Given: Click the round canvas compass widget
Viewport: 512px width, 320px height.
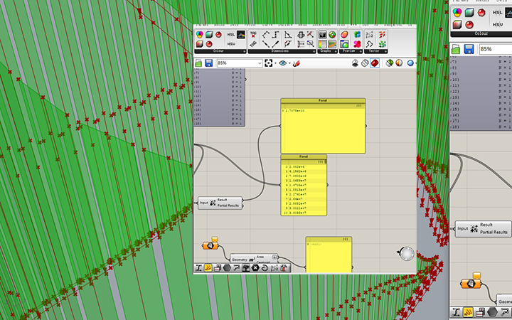Looking at the screenshot, I should (406, 254).
